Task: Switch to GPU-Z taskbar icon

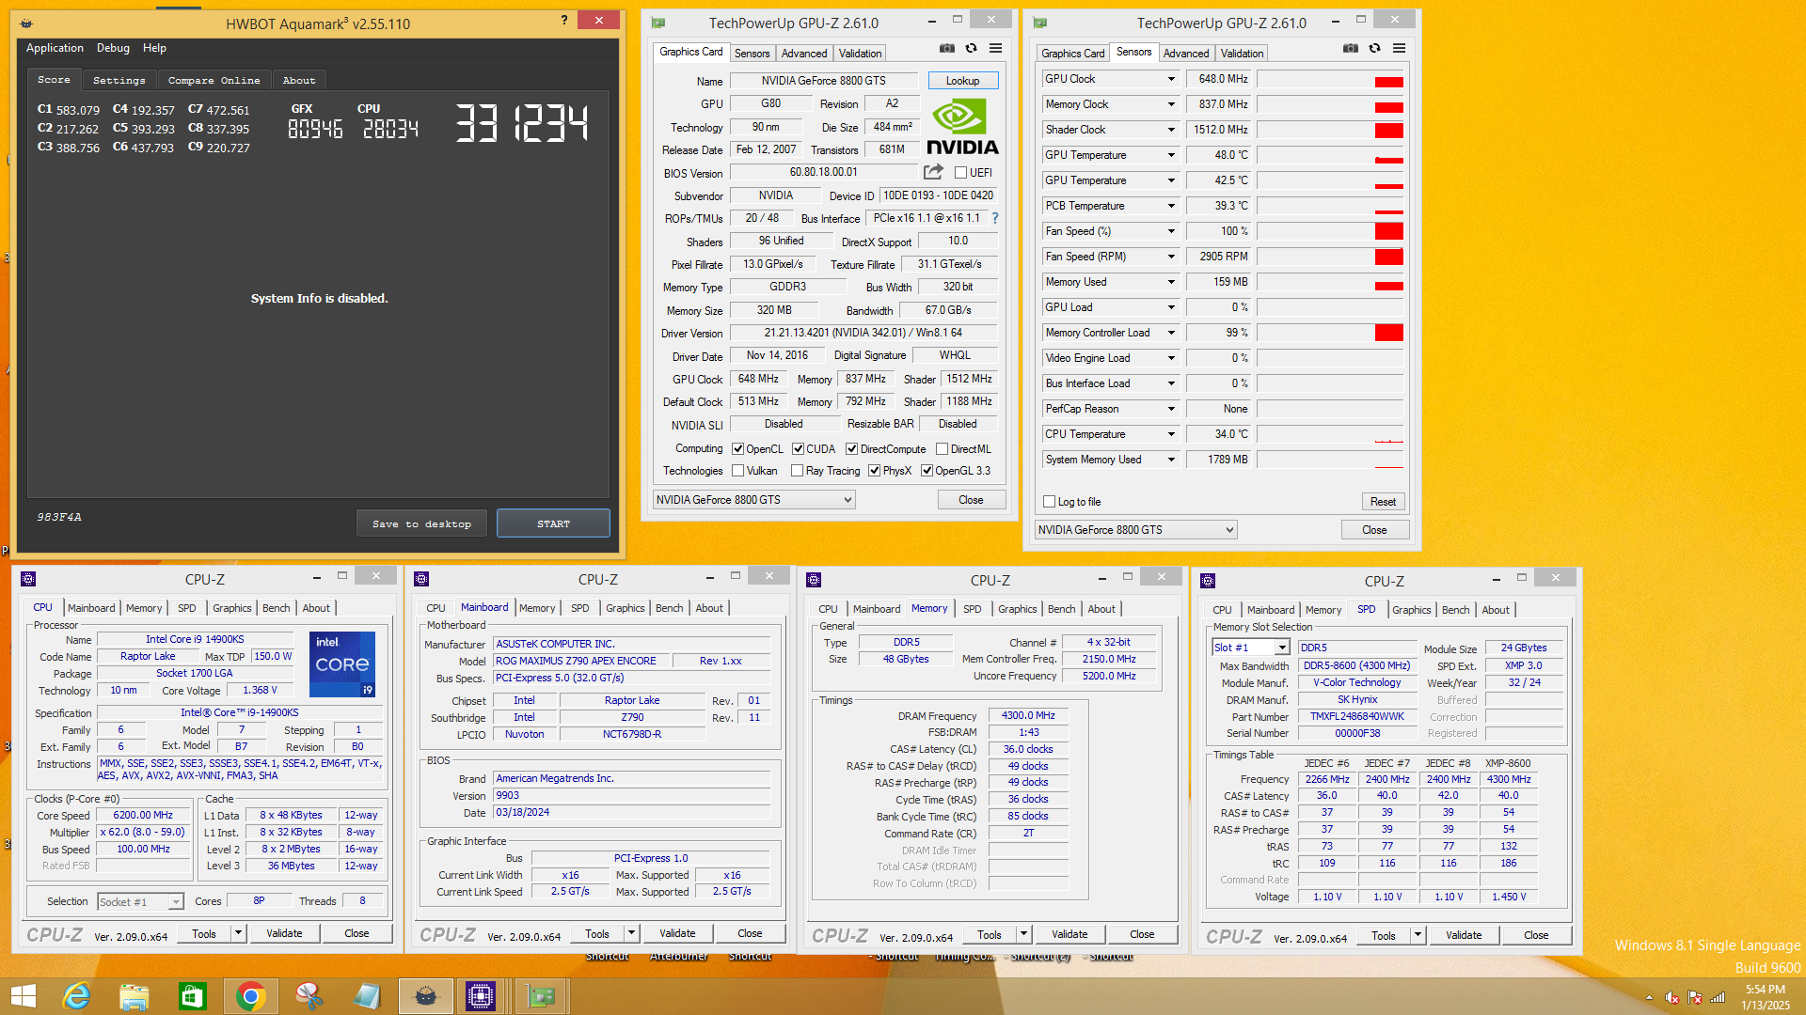Action: point(541,996)
